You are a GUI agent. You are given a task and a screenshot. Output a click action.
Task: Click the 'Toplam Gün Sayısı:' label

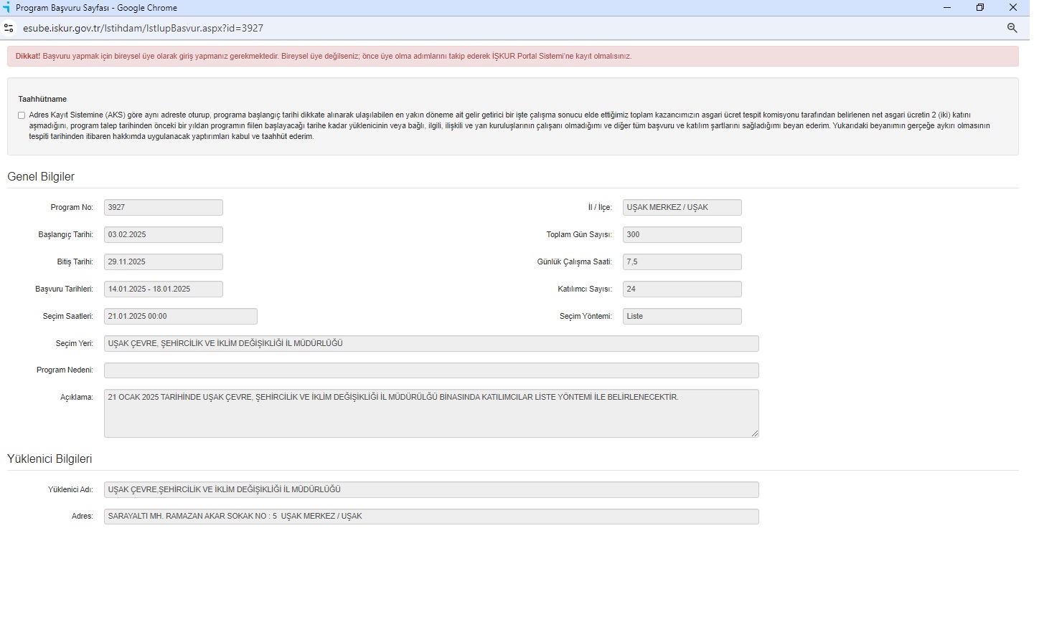(x=579, y=235)
